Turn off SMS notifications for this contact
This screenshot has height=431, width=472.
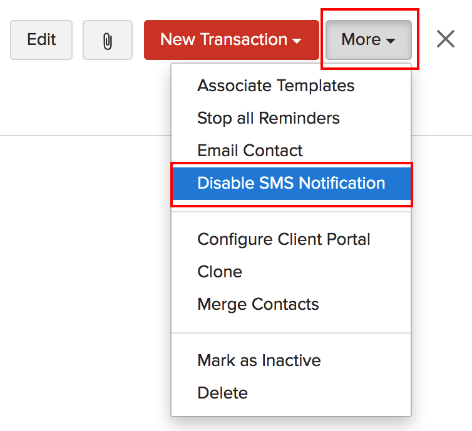[x=291, y=183]
